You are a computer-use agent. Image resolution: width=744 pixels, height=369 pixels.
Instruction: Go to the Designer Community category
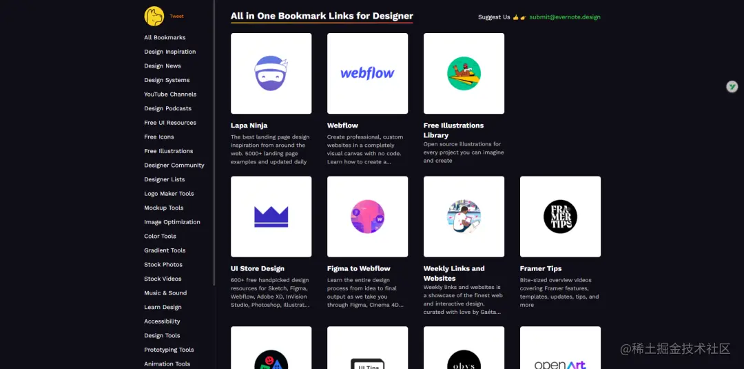[174, 166]
